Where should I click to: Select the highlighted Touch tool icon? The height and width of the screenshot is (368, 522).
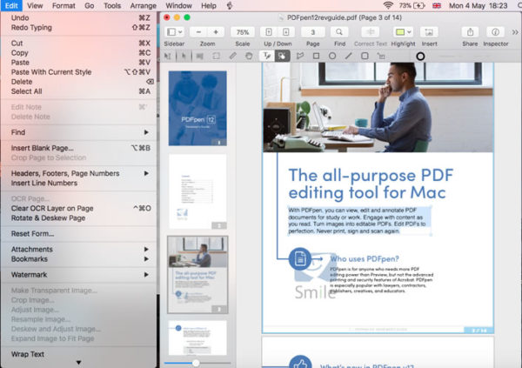[x=282, y=56]
